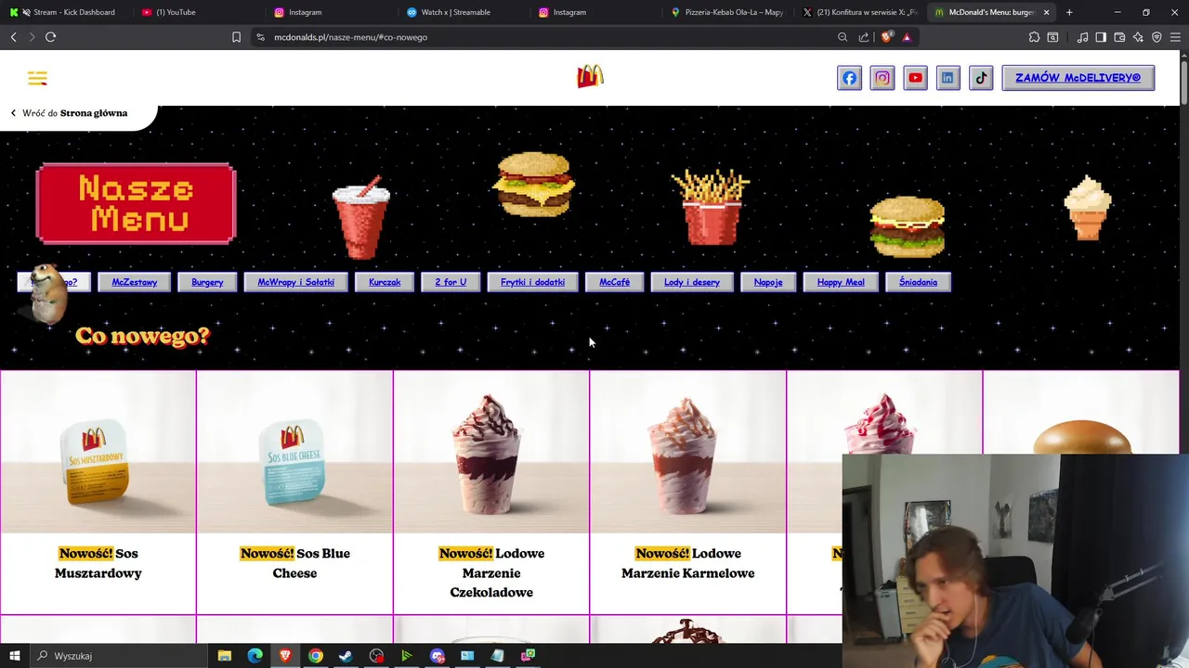
Task: Open the Windows Start menu
Action: (14, 656)
